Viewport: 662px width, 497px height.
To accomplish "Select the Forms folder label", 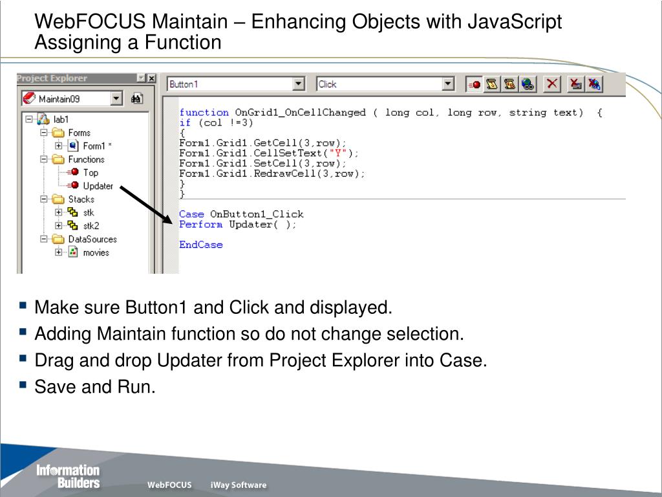I will click(x=80, y=133).
